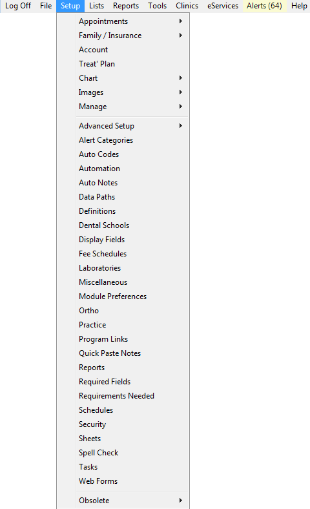This screenshot has height=509, width=310.
Task: Open the Help menu
Action: pos(299,6)
